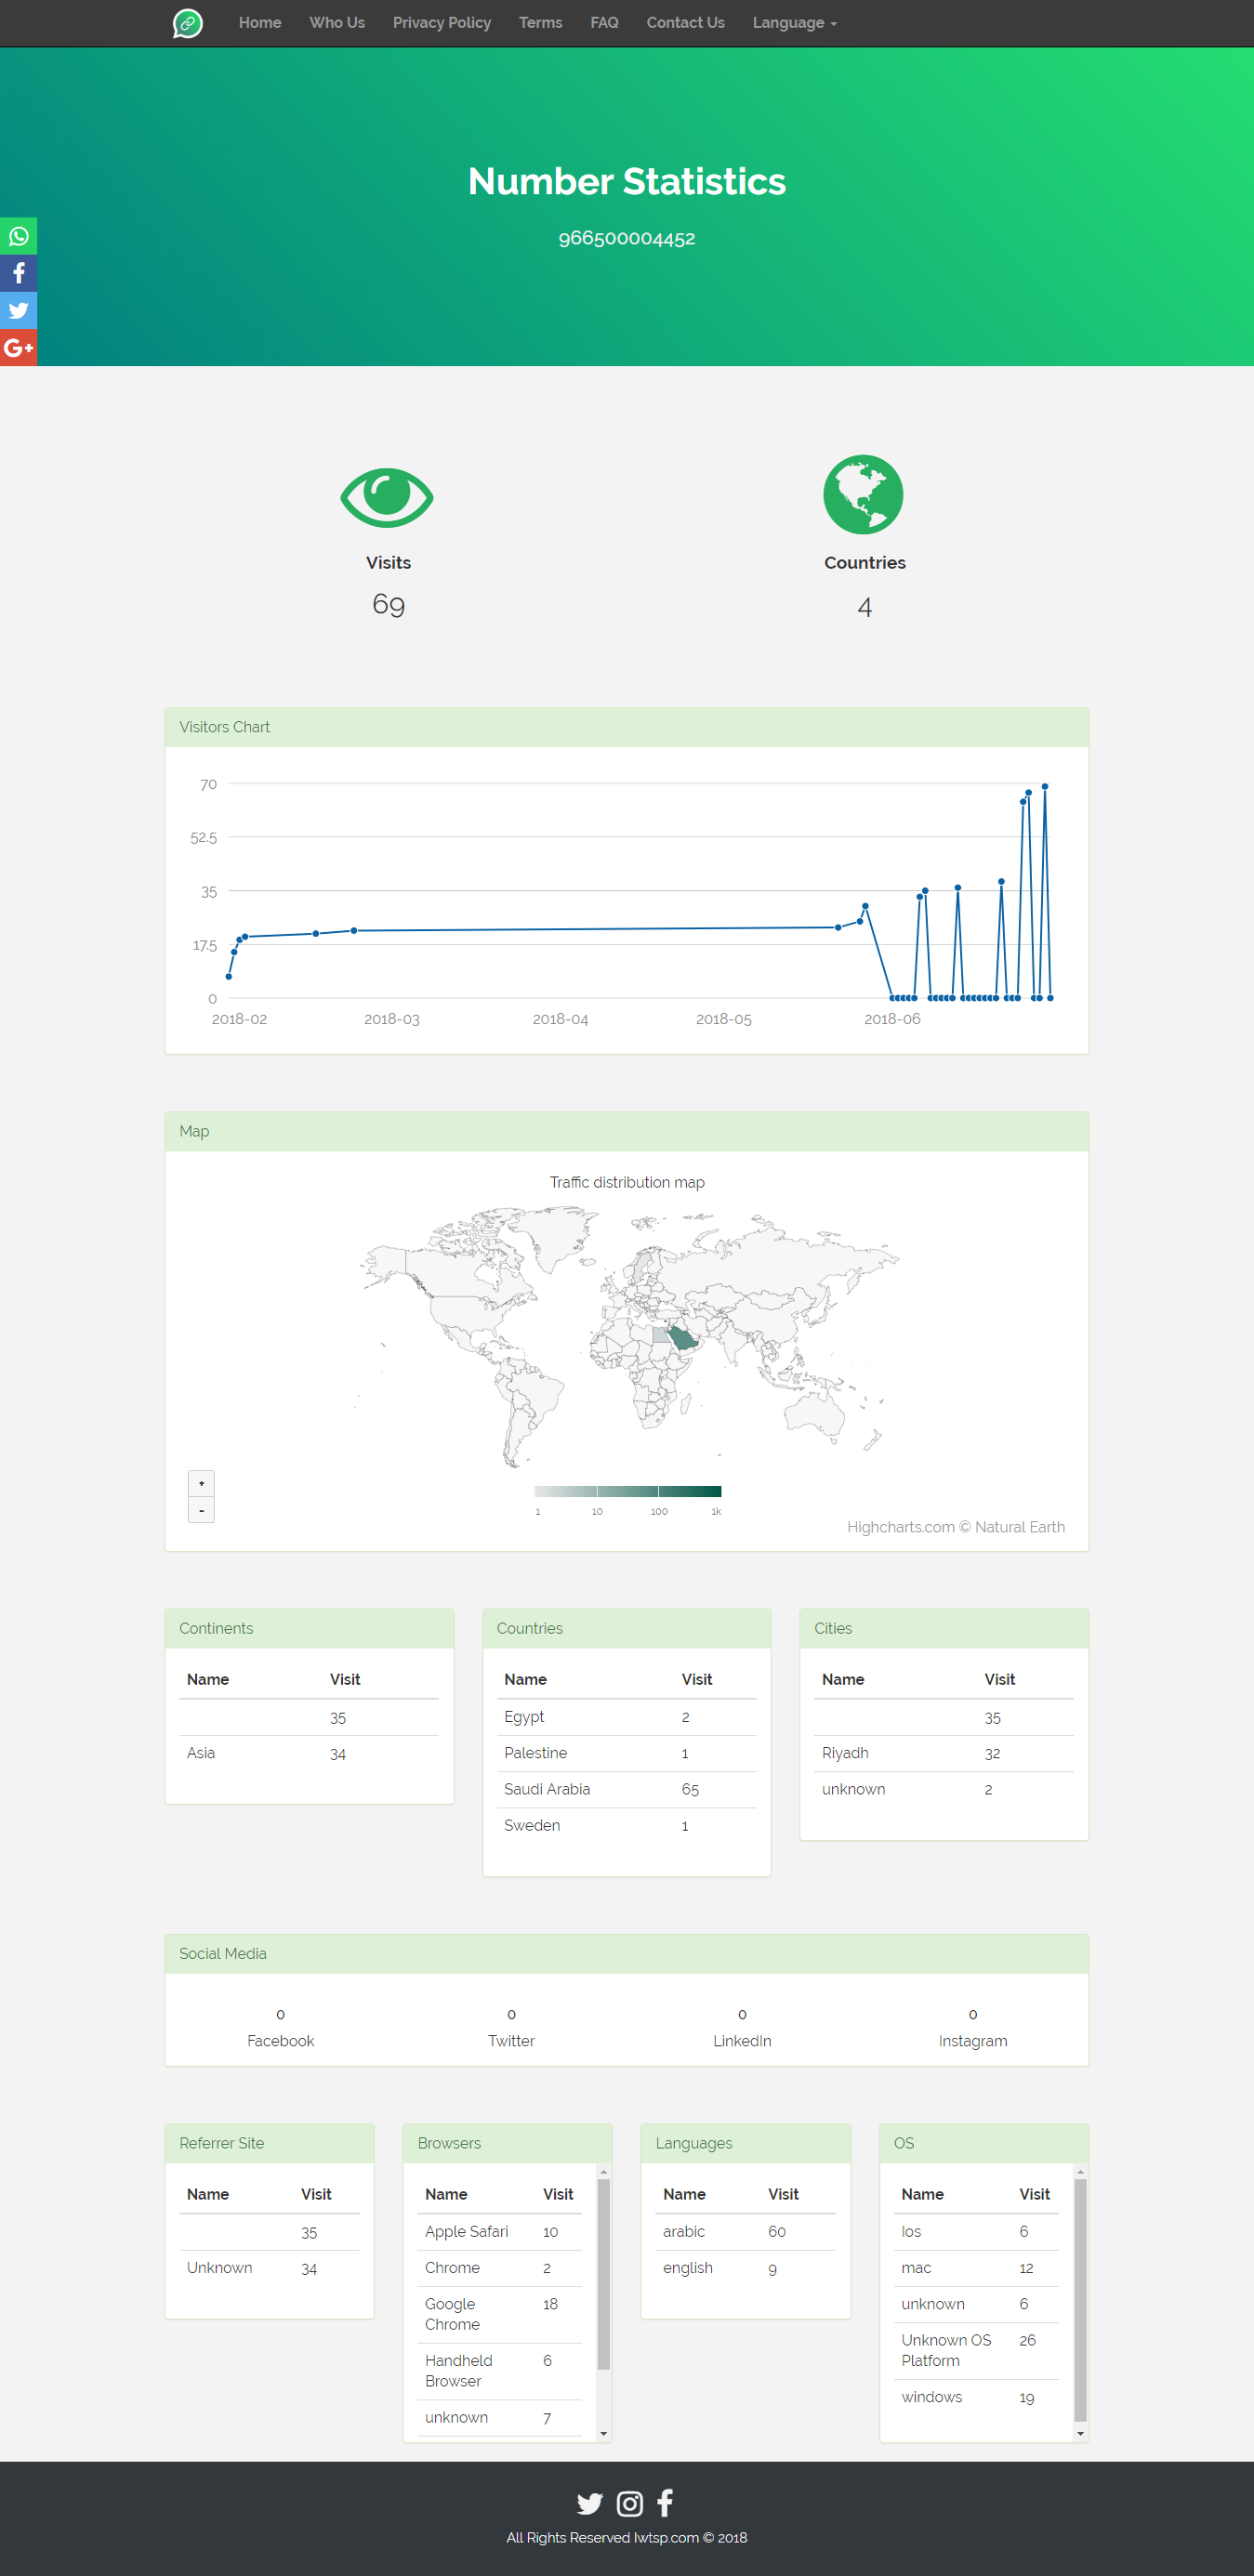Click the globe Countries icon

tap(863, 494)
